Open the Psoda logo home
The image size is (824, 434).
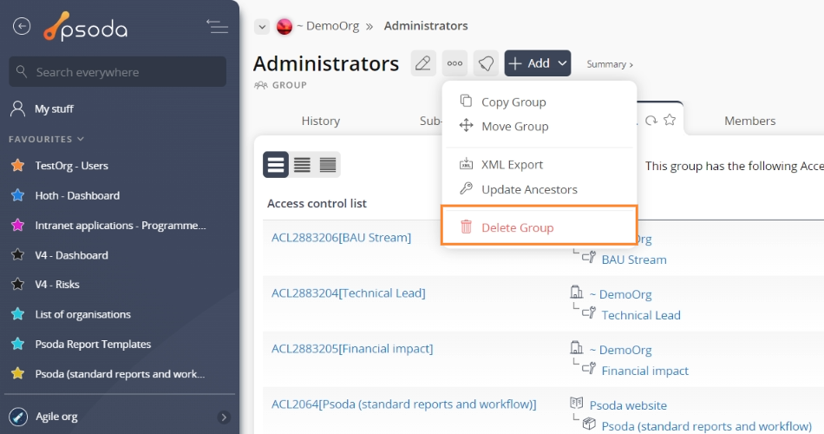[x=86, y=26]
